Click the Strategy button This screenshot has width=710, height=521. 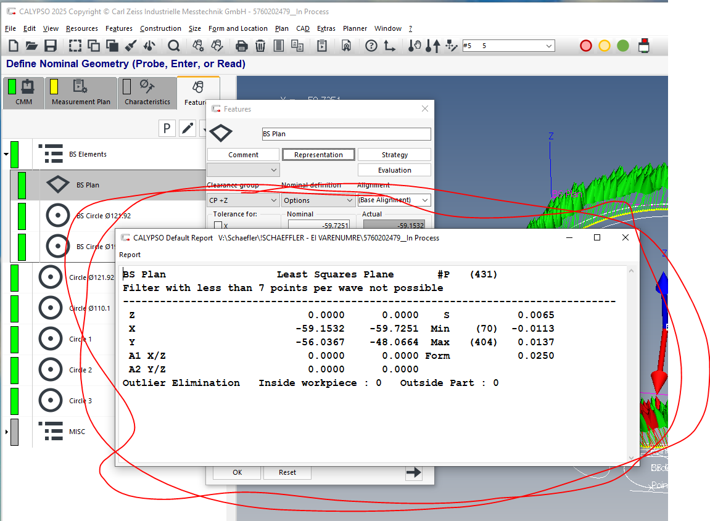pos(394,155)
